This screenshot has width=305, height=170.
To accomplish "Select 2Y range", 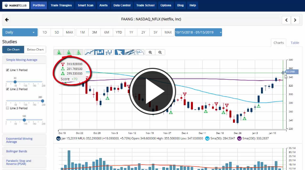I will click(143, 33).
